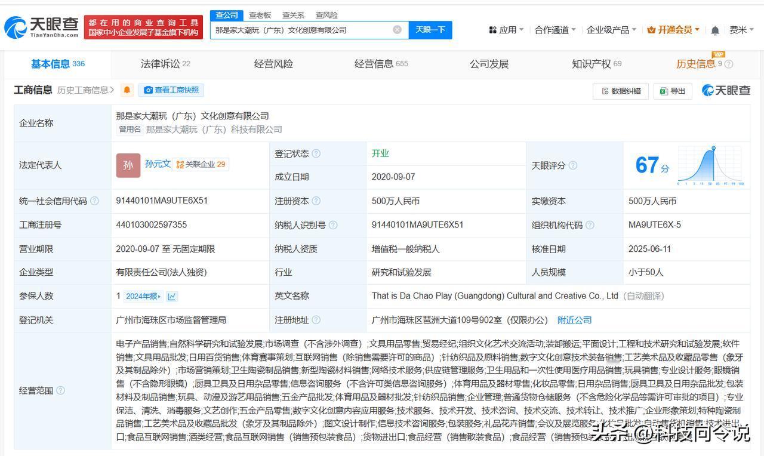Click the English name That is Da Chao Play
Screen dimensions: 764x456
[495, 296]
